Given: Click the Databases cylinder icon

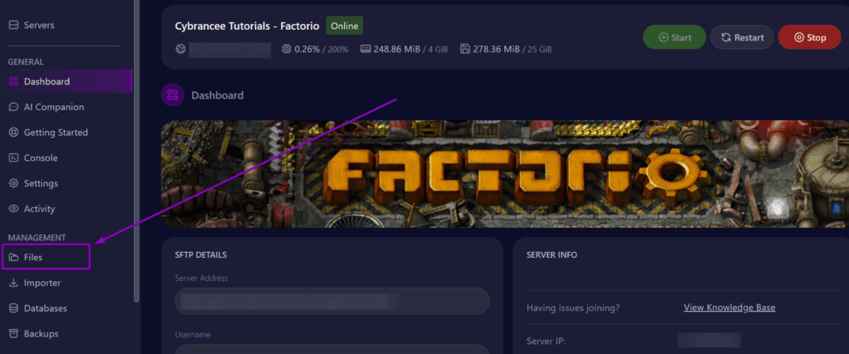Looking at the screenshot, I should pyautogui.click(x=14, y=308).
